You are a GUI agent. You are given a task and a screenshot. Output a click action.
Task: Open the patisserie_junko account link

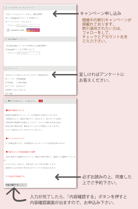pyautogui.click(x=18, y=30)
